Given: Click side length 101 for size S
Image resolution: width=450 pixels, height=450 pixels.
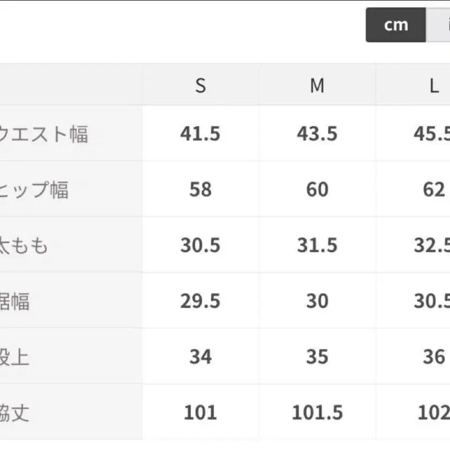Looking at the screenshot, I should 200,413.
